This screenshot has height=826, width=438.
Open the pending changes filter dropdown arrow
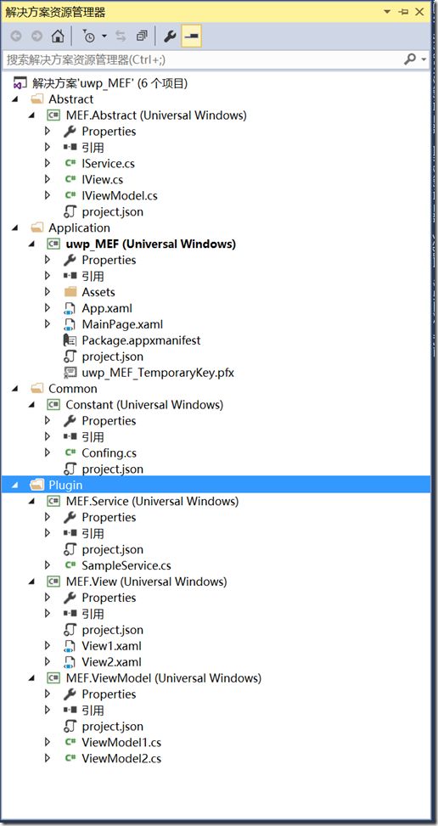tap(104, 36)
